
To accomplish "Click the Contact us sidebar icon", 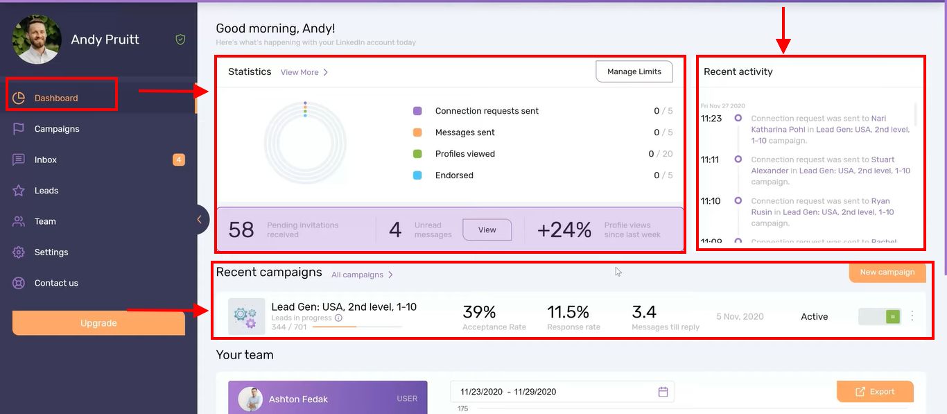I will pyautogui.click(x=19, y=282).
